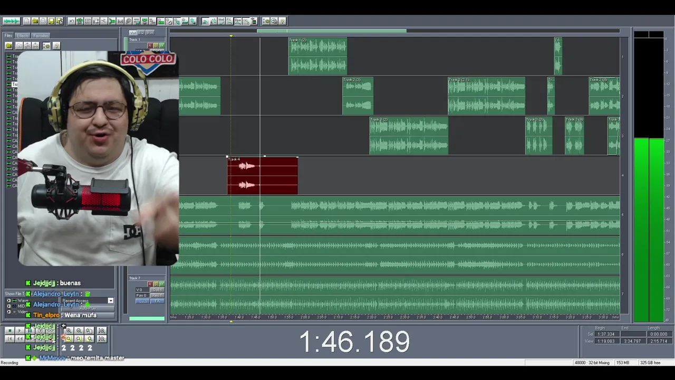
Task: Click Track 7 Out 1 output button
Action: click(x=157, y=290)
